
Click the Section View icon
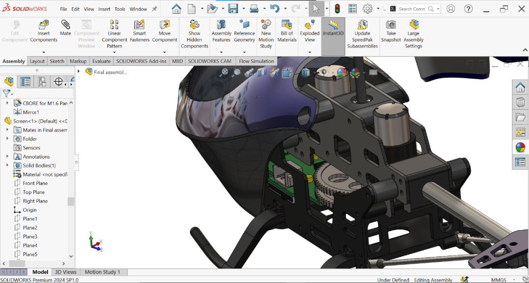pyautogui.click(x=262, y=72)
